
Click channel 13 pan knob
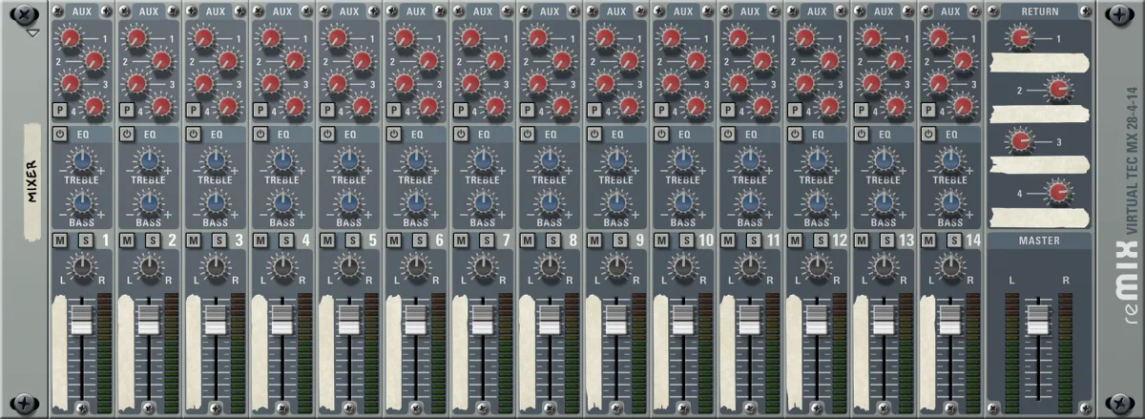coord(883,266)
